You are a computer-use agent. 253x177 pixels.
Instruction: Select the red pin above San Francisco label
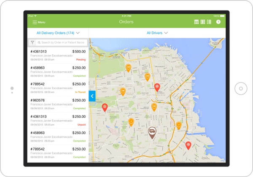157,88
